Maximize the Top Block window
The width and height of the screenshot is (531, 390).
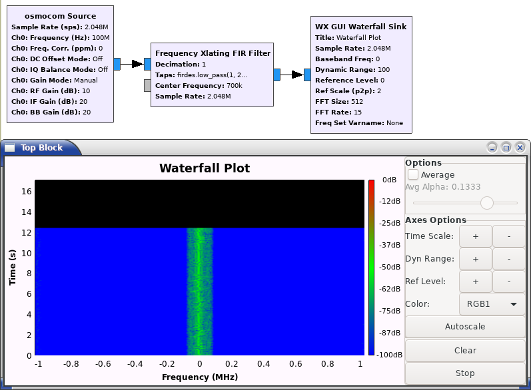pos(506,147)
